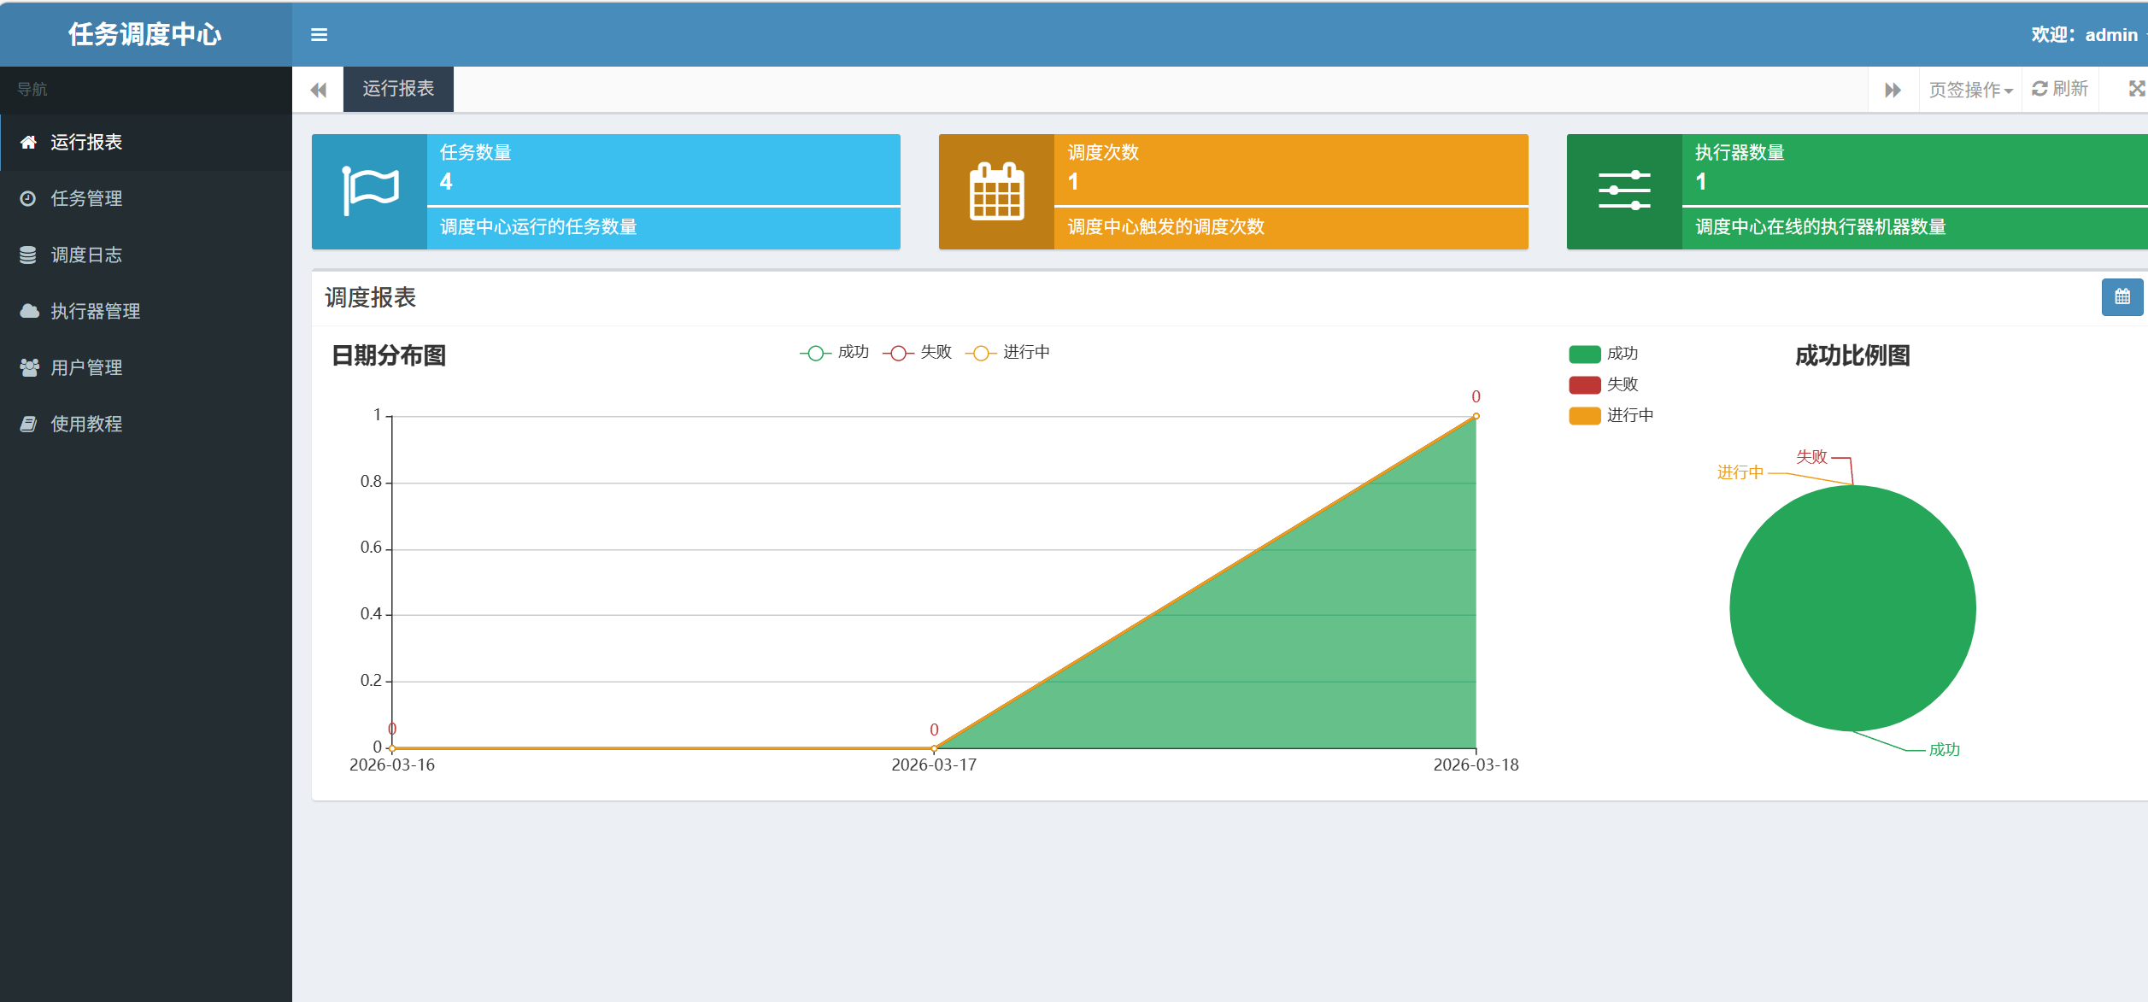Image resolution: width=2148 pixels, height=1002 pixels.
Task: Click the 调度报表 panel heading
Action: click(x=370, y=297)
